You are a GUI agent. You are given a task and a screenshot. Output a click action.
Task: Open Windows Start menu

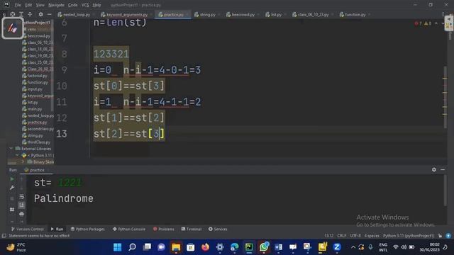(x=117, y=247)
